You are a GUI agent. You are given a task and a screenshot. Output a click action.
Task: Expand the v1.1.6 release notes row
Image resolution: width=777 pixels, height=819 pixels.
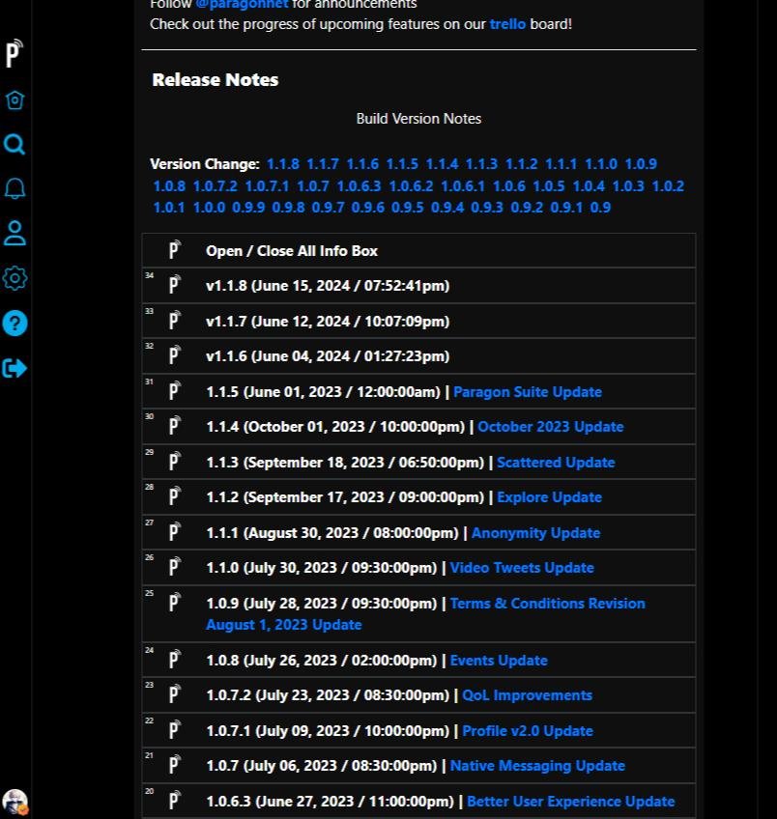pyautogui.click(x=327, y=356)
